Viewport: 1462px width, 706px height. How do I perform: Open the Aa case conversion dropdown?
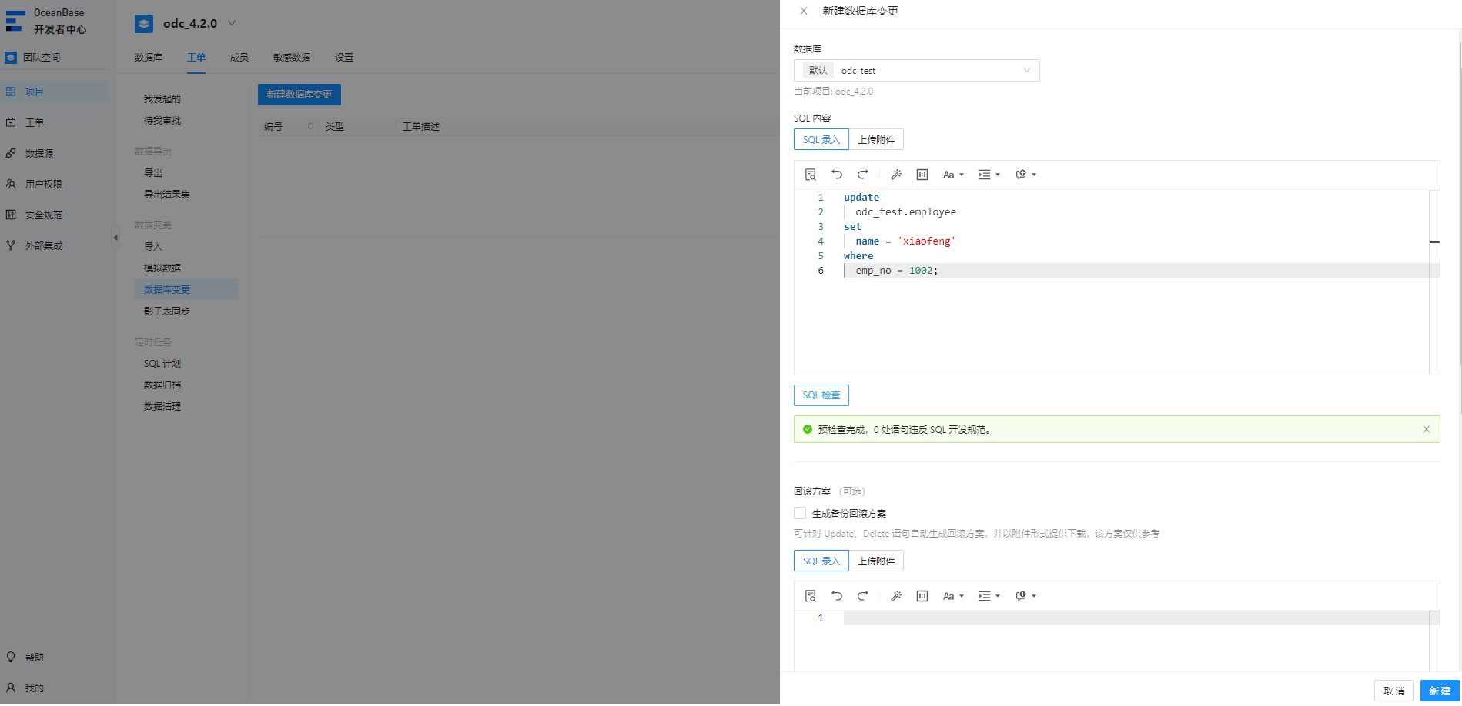(x=953, y=175)
